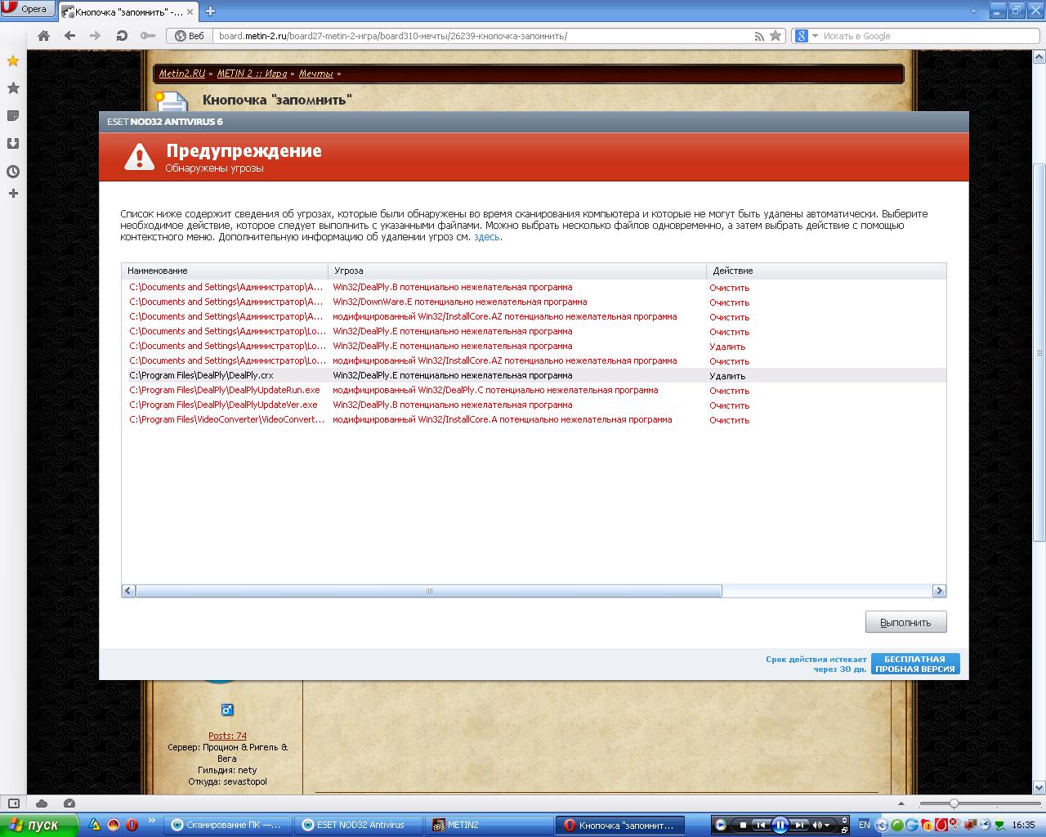The image size is (1046, 837).
Task: Navigate back with the left arrow
Action: coord(69,36)
